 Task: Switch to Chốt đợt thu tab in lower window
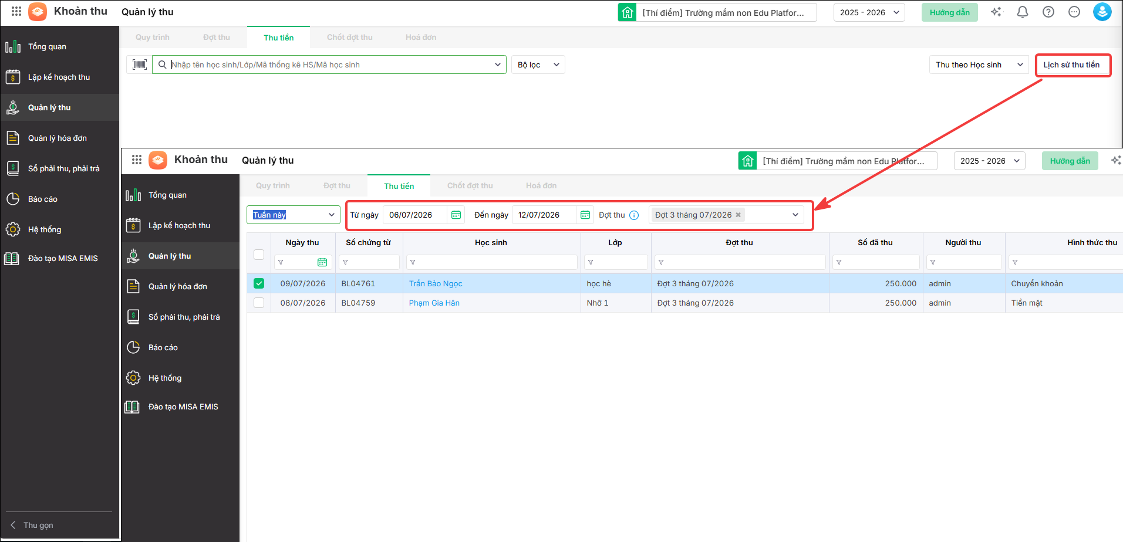(x=470, y=185)
